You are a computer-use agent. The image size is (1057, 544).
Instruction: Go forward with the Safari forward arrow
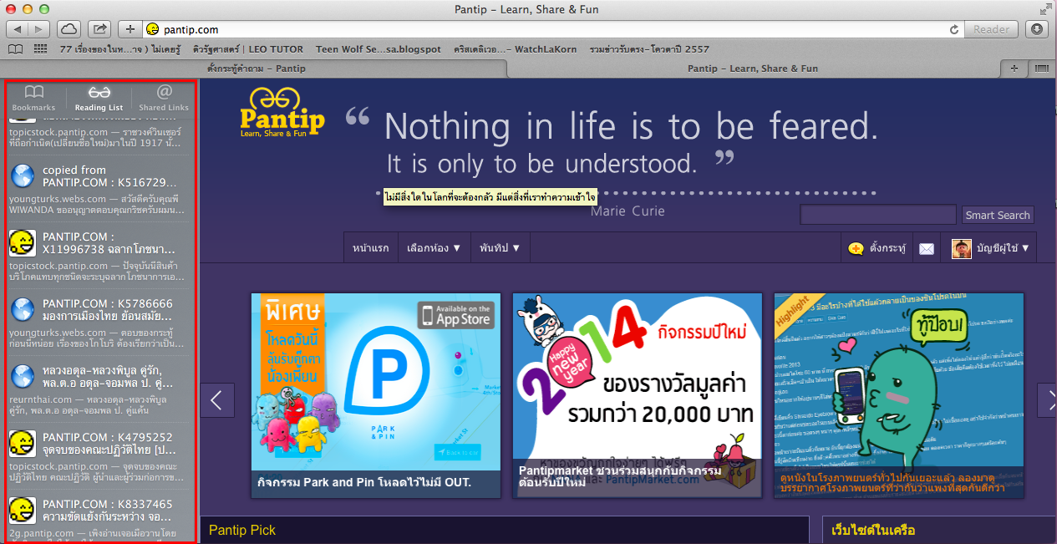click(x=39, y=29)
